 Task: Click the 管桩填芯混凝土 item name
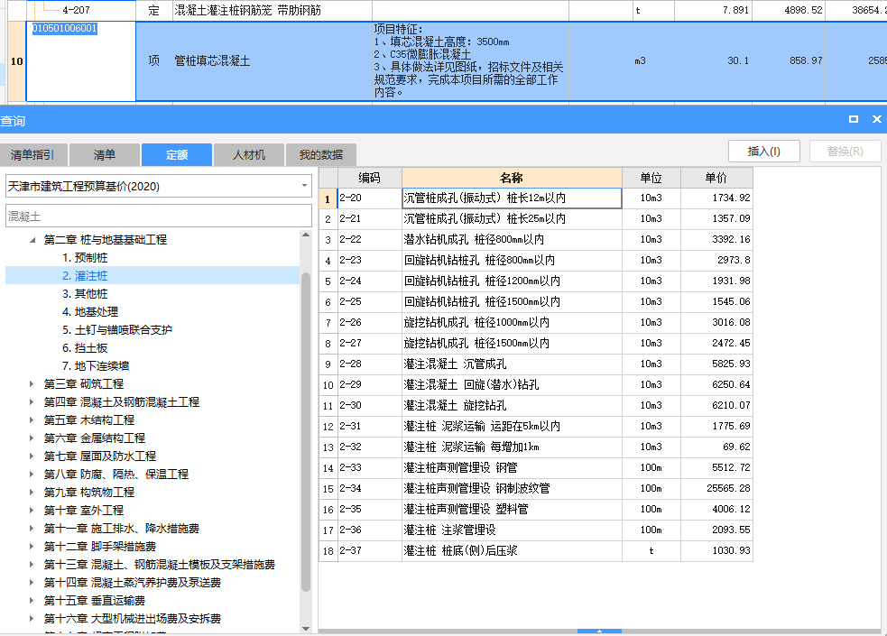pyautogui.click(x=212, y=61)
